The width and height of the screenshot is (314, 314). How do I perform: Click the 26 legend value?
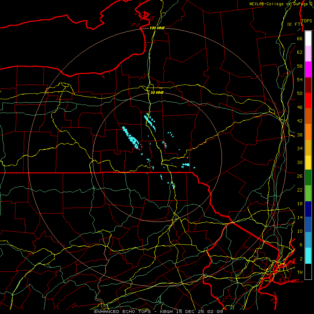click(x=300, y=176)
